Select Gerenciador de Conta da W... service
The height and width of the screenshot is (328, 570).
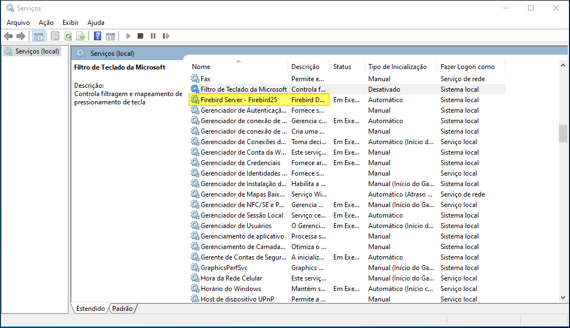[347, 152]
